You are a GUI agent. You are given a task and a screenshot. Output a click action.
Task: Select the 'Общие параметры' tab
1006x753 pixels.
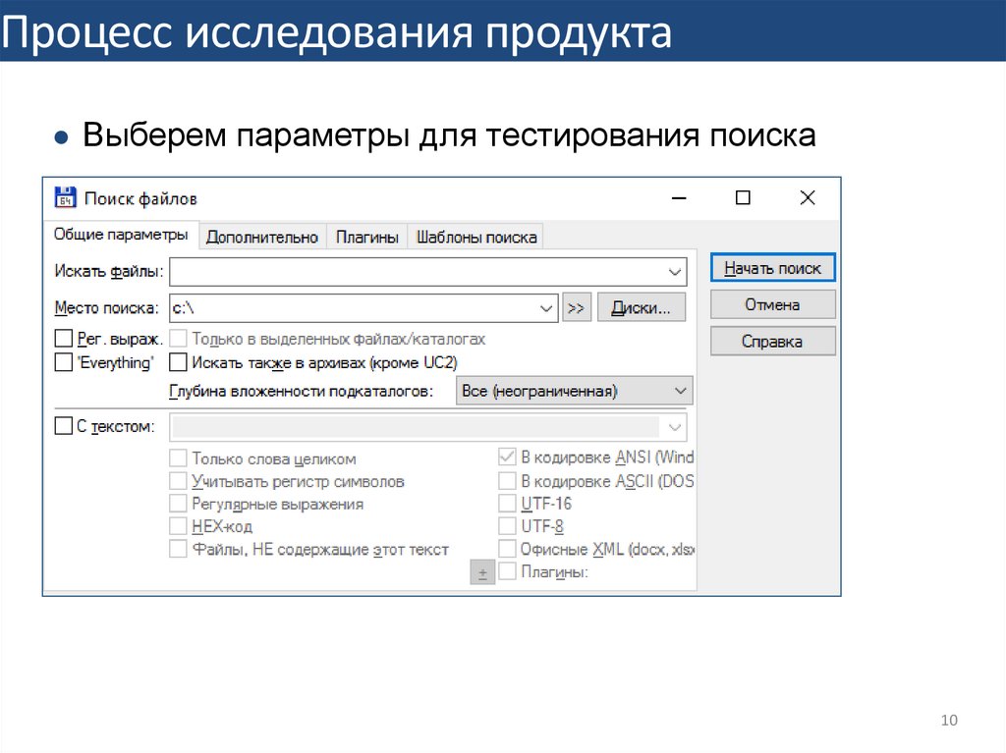point(121,235)
